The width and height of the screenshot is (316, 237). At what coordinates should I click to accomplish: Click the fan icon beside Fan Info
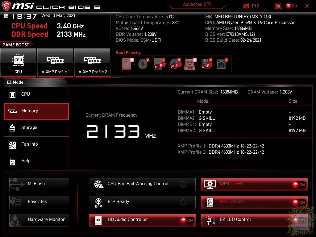12,145
